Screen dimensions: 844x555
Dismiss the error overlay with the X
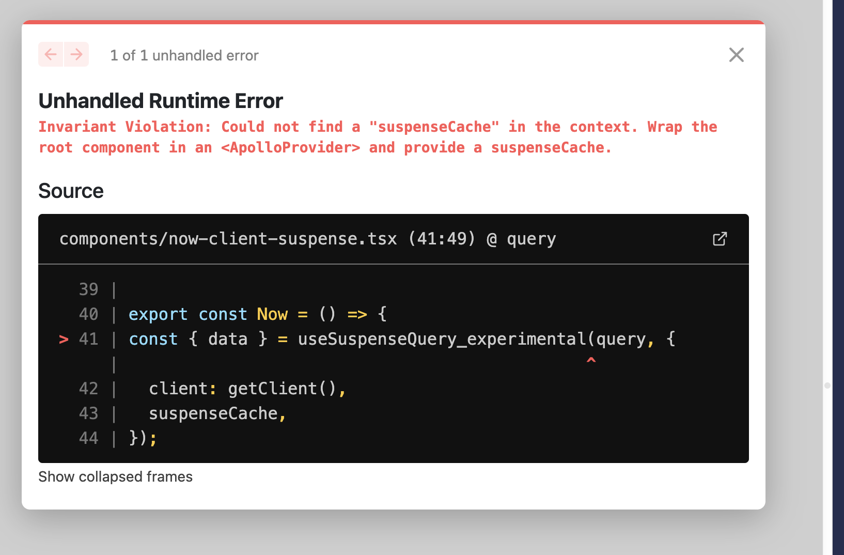point(736,55)
